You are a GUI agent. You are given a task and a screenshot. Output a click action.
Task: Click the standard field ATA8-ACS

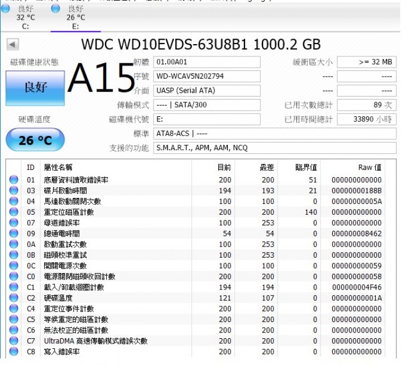pyautogui.click(x=275, y=134)
